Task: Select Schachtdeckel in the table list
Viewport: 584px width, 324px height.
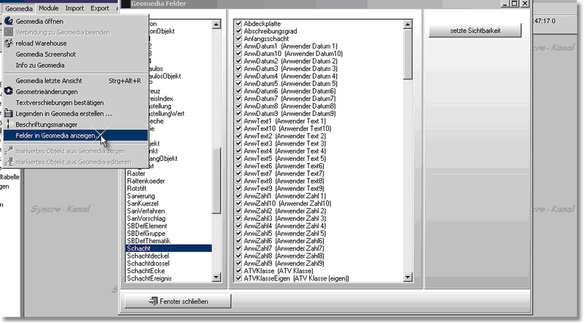Action: [147, 256]
